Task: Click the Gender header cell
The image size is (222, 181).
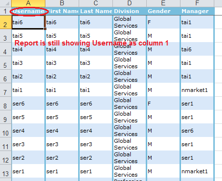Action: pos(163,11)
